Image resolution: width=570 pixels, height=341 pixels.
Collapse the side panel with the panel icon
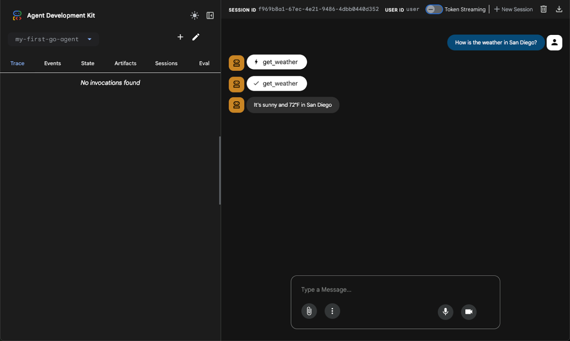(x=210, y=15)
